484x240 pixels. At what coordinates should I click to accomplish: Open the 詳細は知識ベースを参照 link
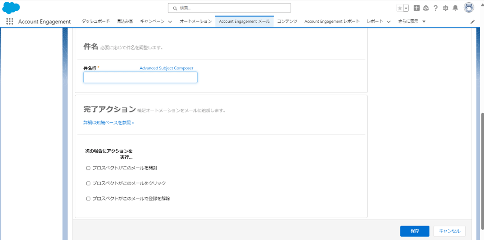[x=109, y=123]
